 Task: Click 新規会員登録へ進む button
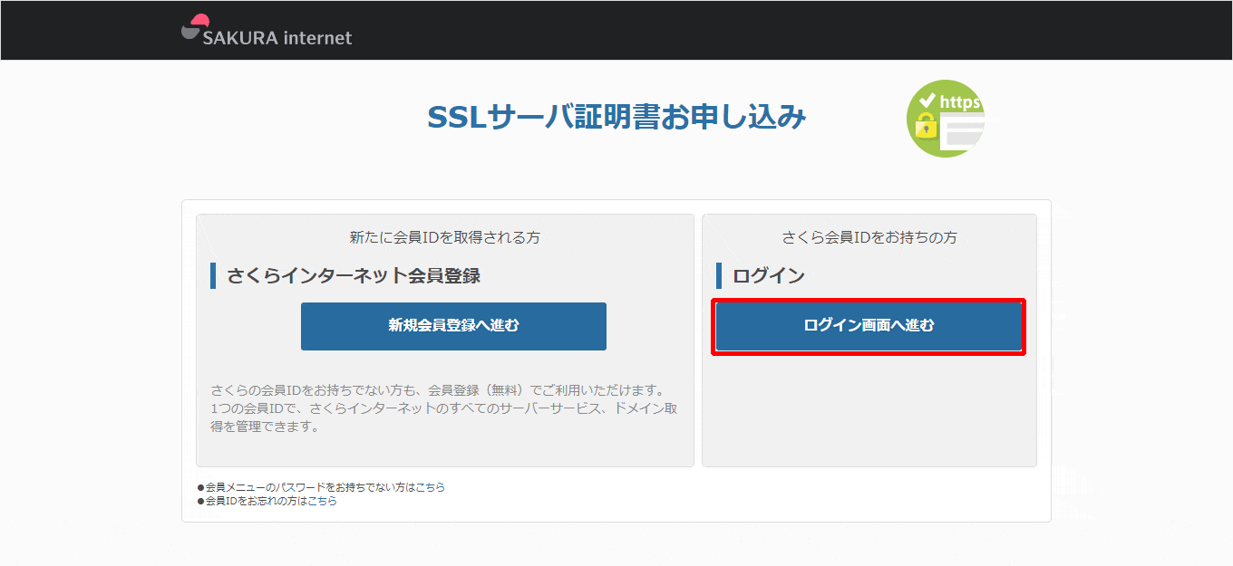pyautogui.click(x=453, y=326)
